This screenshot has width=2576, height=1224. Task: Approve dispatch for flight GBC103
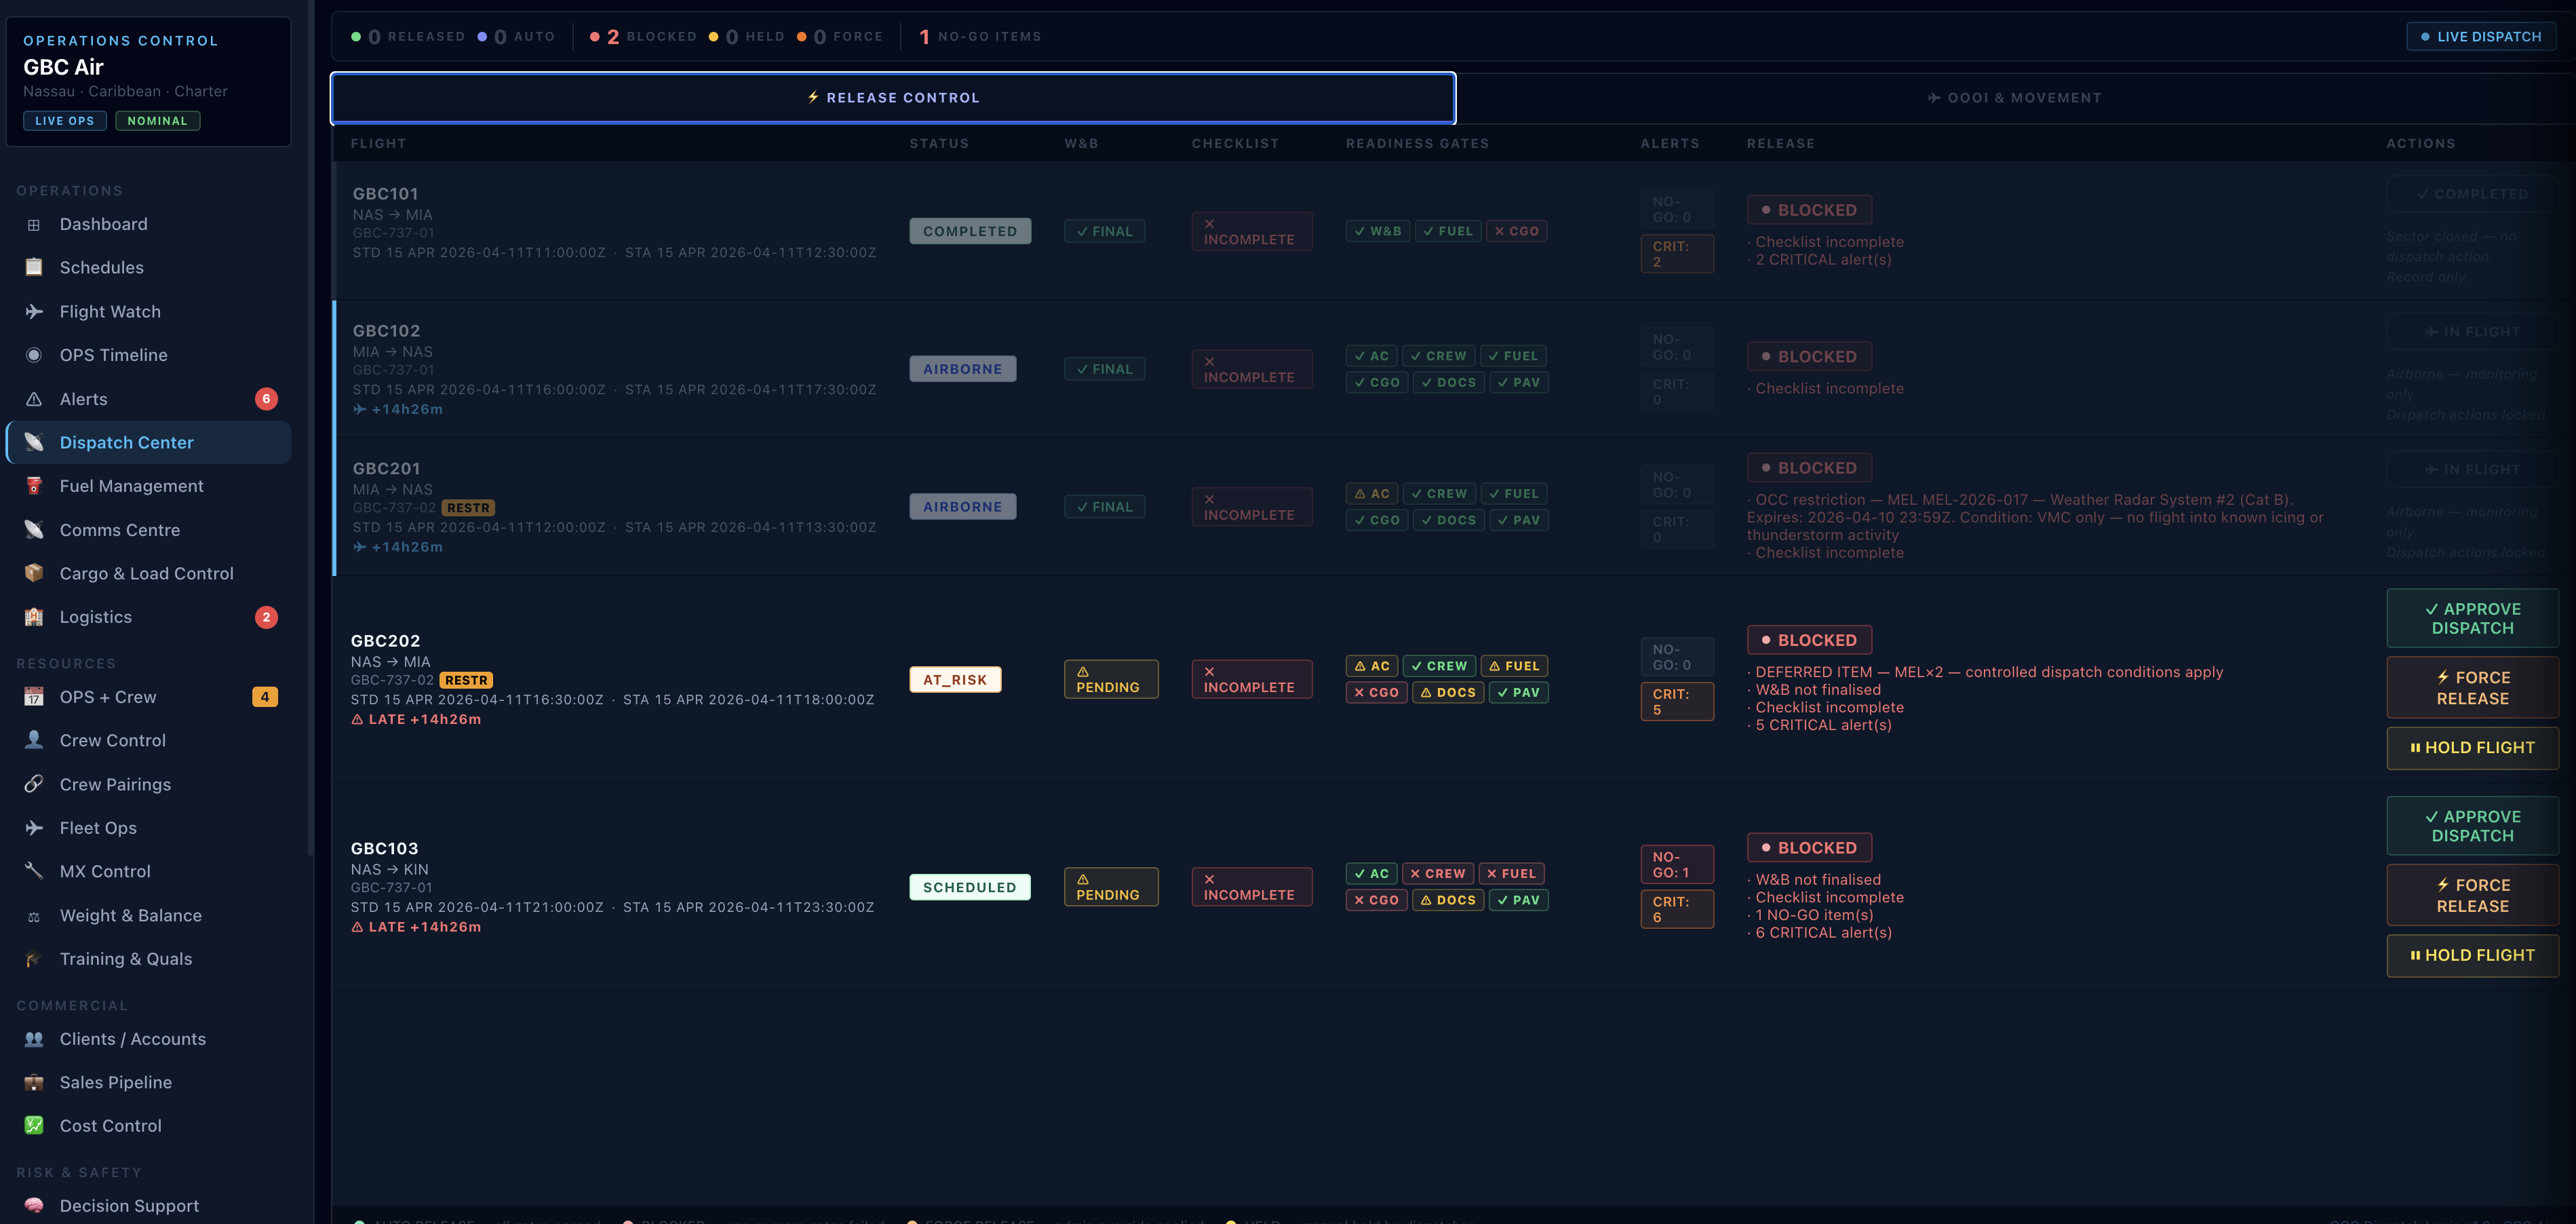click(2472, 826)
